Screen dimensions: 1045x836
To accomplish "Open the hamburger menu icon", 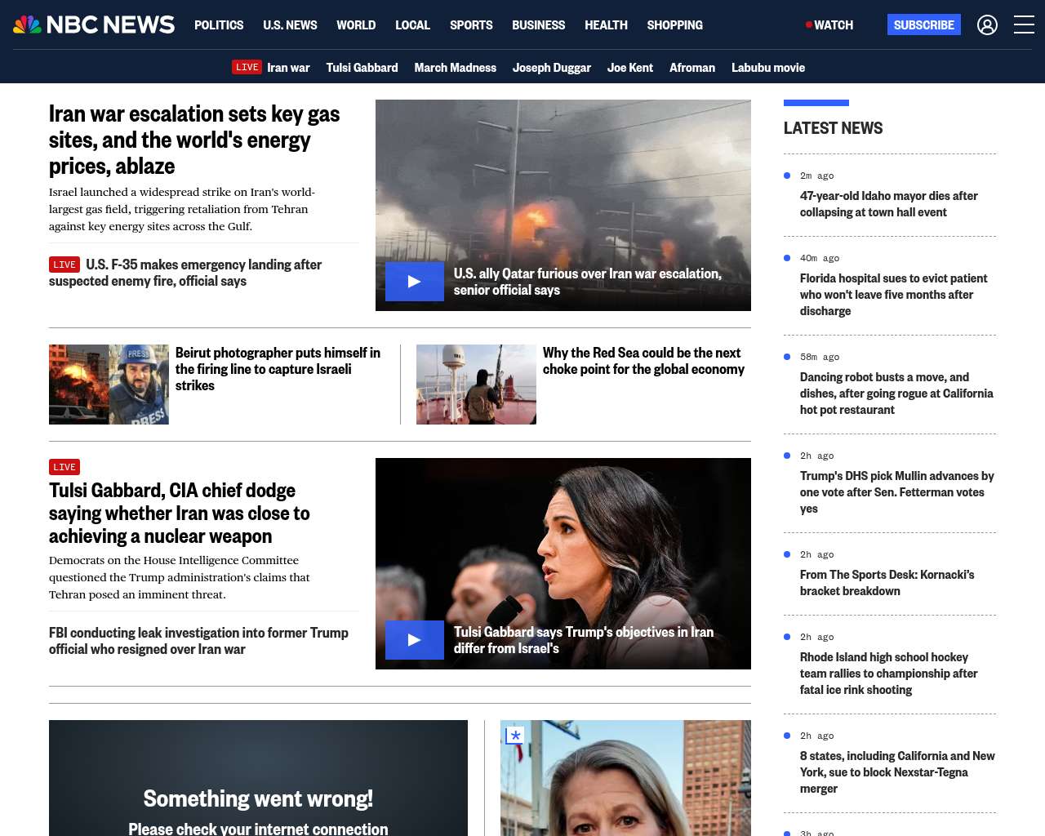I will [x=1024, y=25].
